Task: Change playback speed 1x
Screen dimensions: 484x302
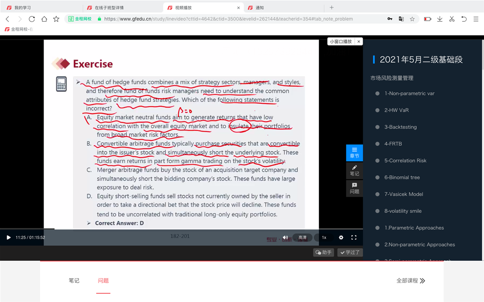Action: coord(324,237)
